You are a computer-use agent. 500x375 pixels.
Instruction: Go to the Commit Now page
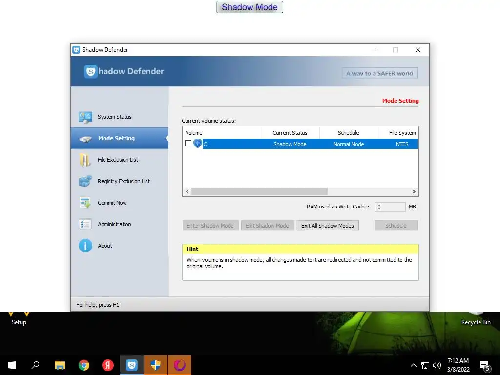pyautogui.click(x=120, y=203)
